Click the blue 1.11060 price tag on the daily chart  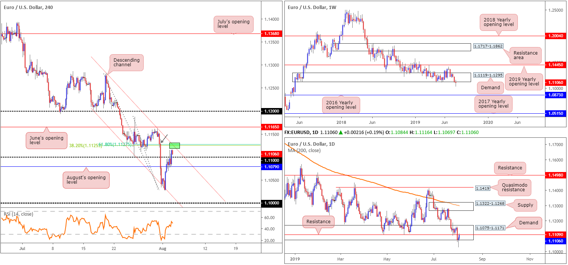[x=556, y=241]
